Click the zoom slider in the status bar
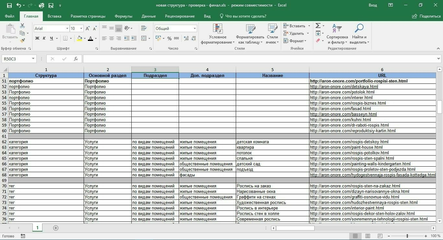This screenshot has width=443, height=240. [x=407, y=236]
